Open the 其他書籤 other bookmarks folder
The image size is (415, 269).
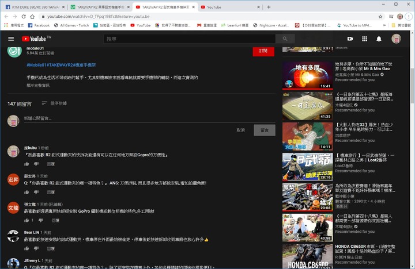(401, 25)
